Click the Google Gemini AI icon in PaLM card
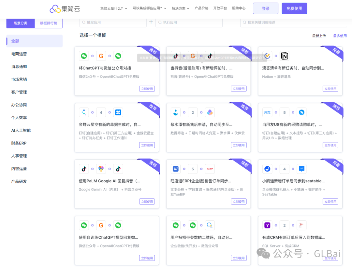The image size is (352, 268). [101, 169]
